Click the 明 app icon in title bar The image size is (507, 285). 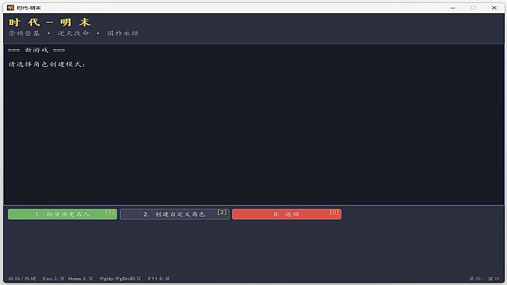pos(10,8)
